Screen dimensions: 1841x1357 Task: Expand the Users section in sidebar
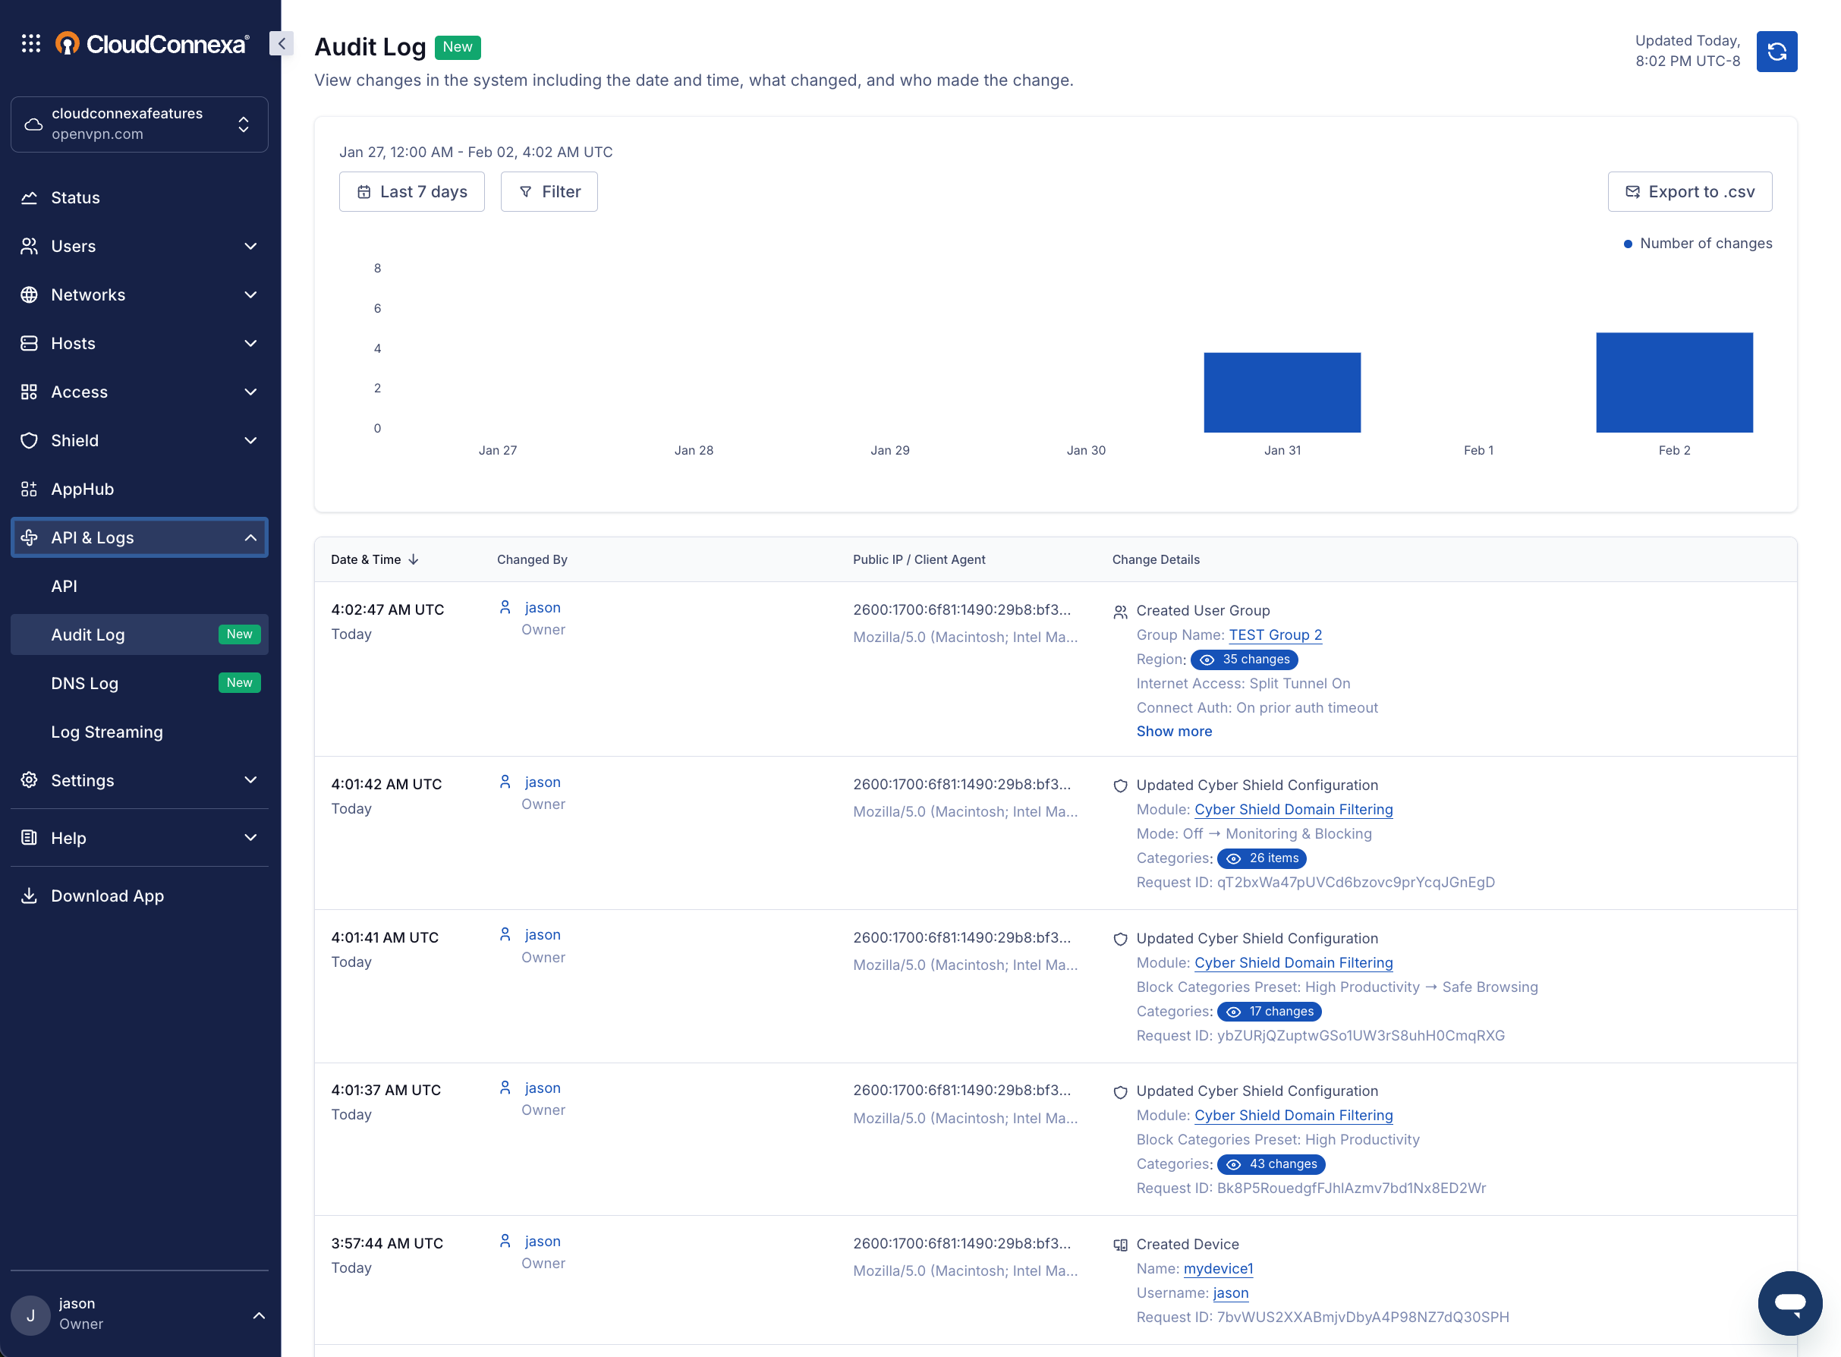[250, 246]
